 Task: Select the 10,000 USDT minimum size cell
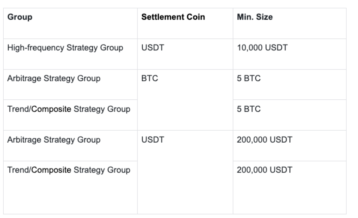point(290,54)
